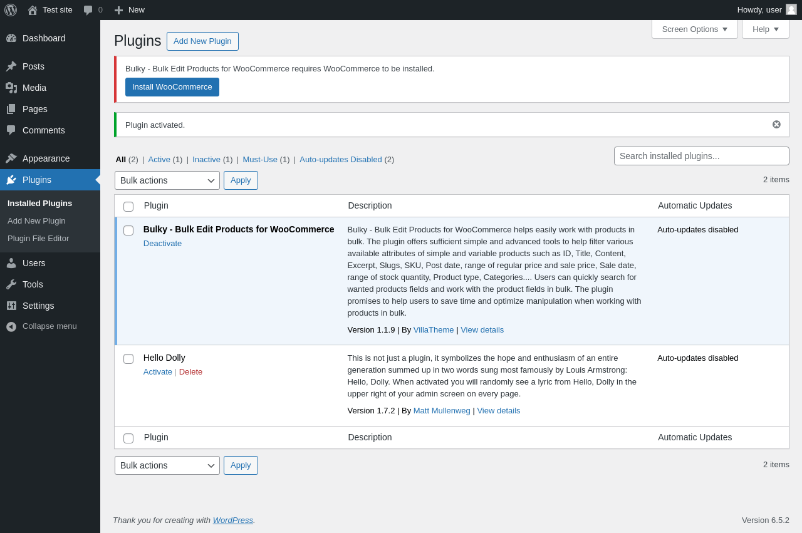Open the Dashboard menu label
Viewport: 802px width, 533px height.
pyautogui.click(x=44, y=38)
